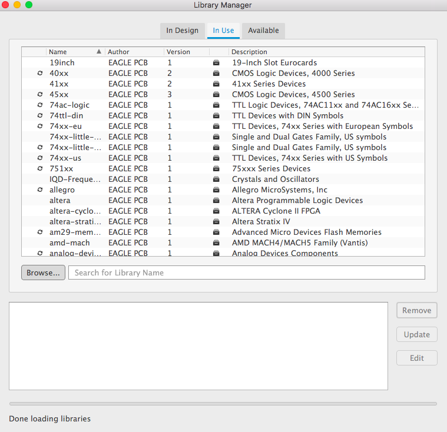The height and width of the screenshot is (432, 447).
Task: Select the amd-mach library name
Action: point(69,243)
